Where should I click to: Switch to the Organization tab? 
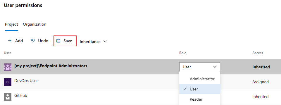(35, 24)
